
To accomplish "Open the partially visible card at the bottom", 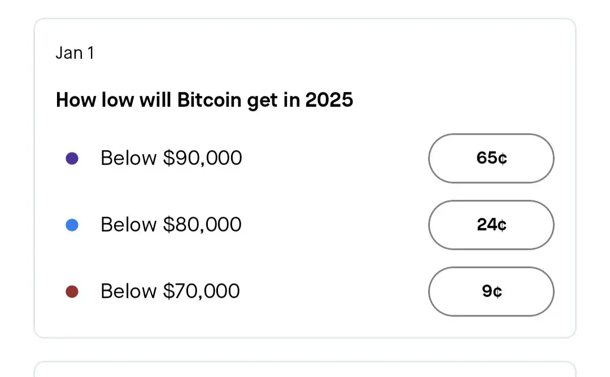I will [305, 370].
